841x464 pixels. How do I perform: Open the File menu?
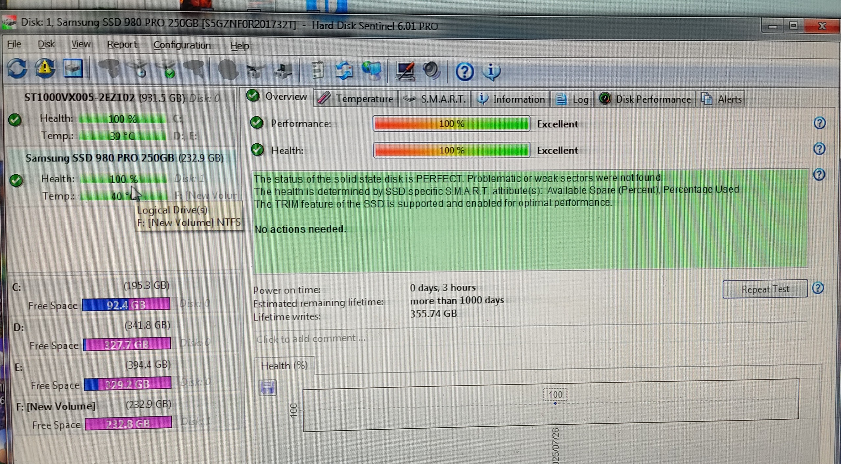click(14, 44)
